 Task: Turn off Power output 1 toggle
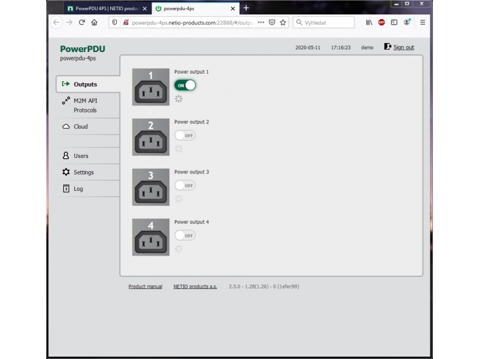pyautogui.click(x=185, y=85)
